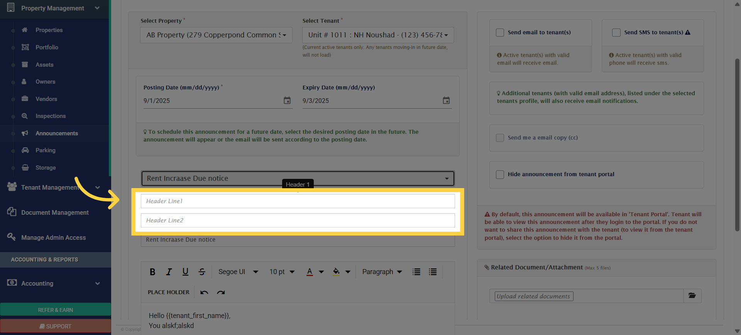Open the text color picker arrow

coord(321,272)
